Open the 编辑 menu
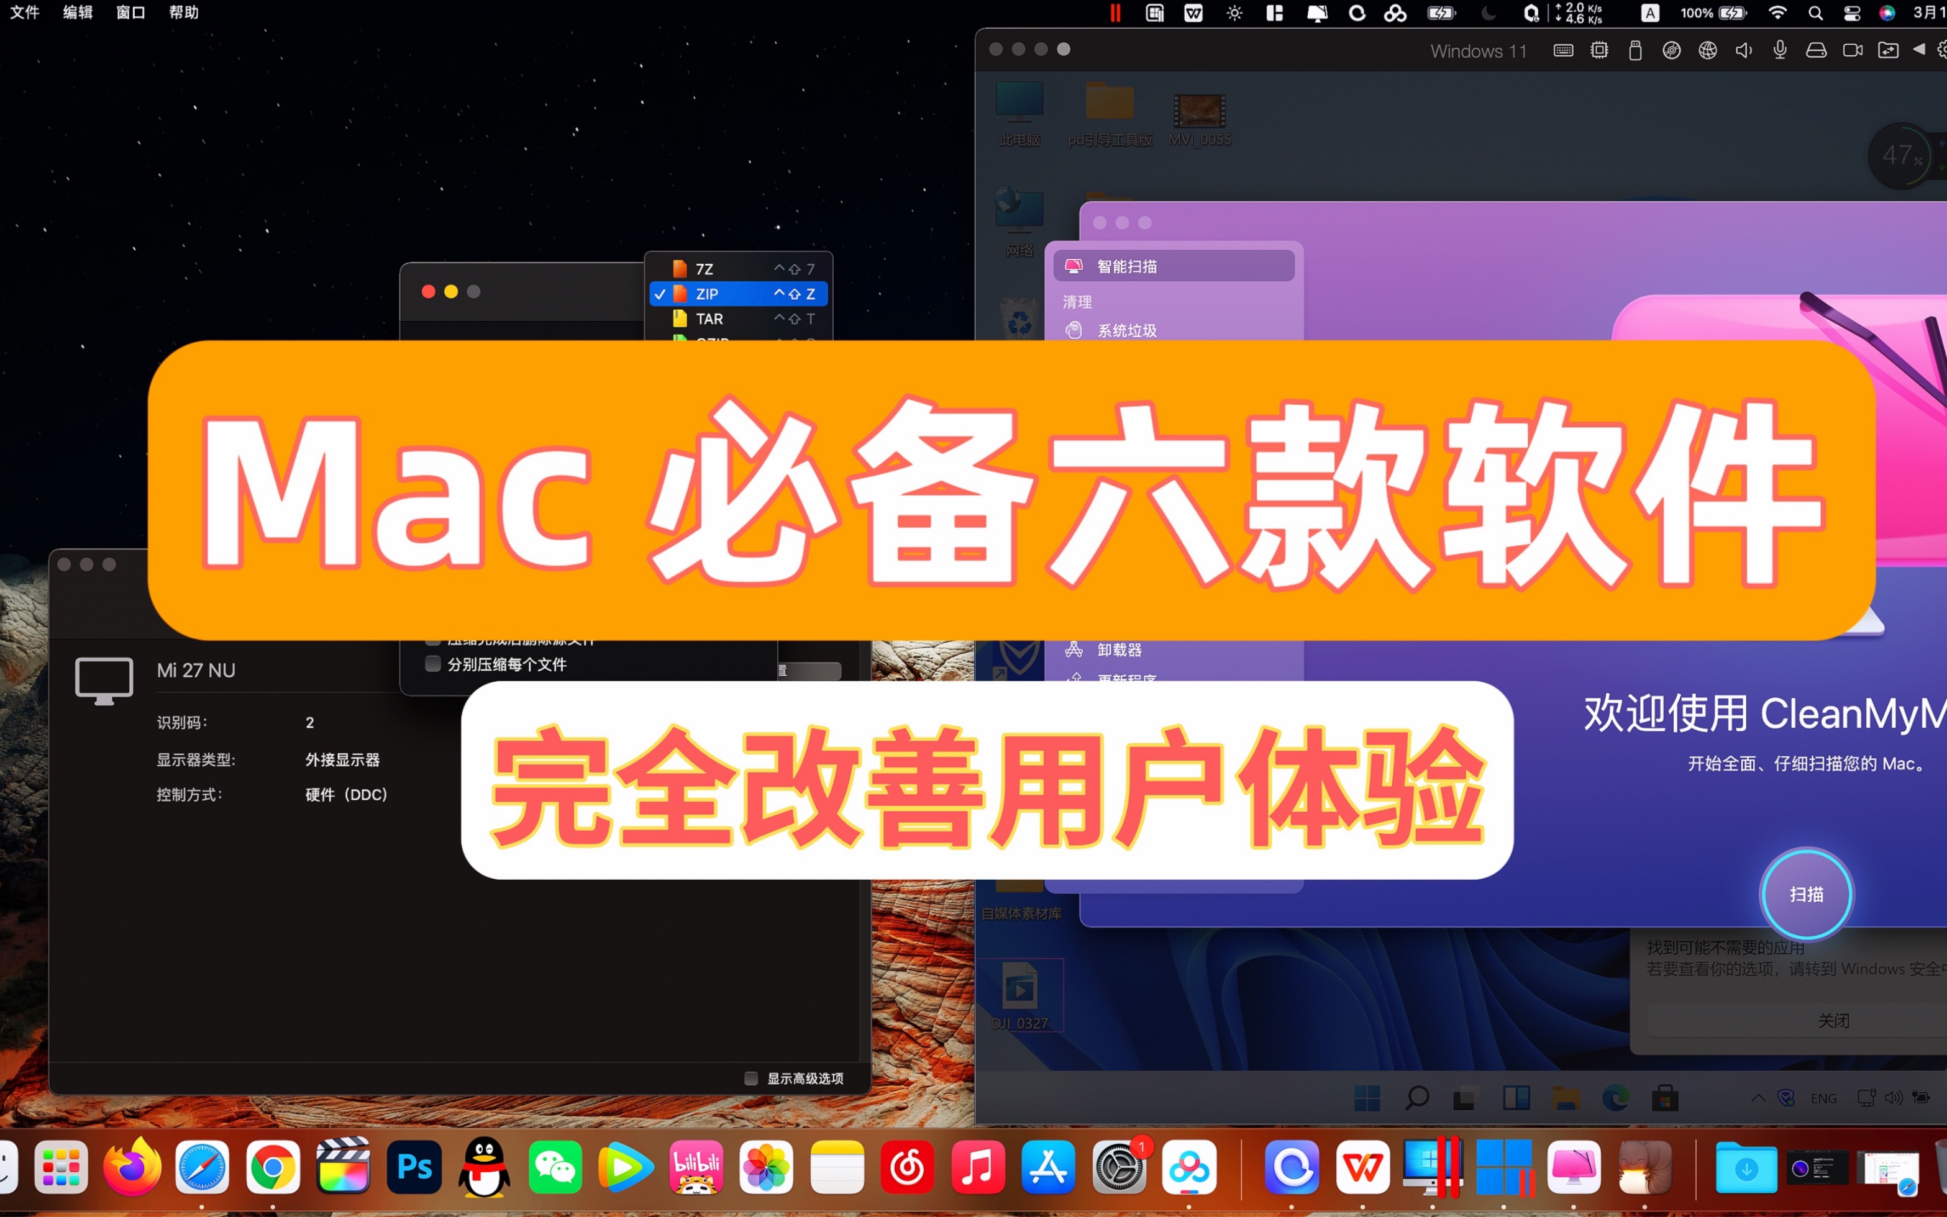 coord(78,12)
